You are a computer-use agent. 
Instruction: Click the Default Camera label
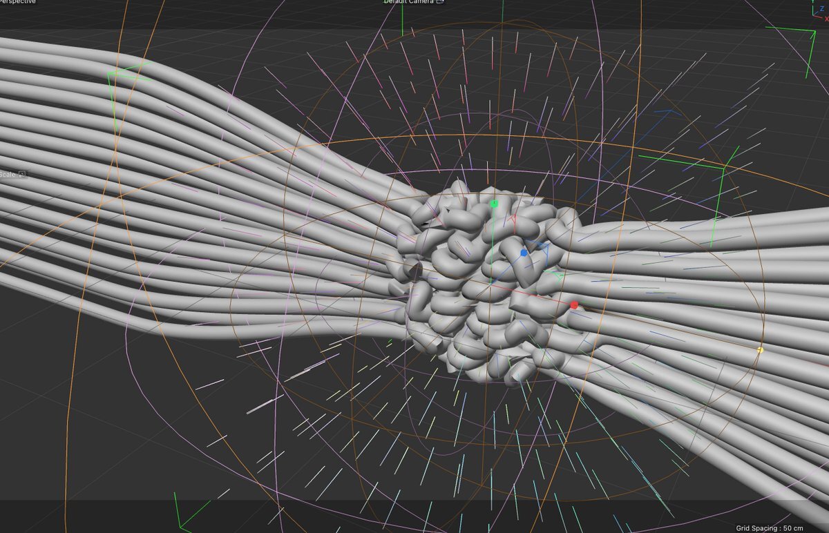[408, 1]
